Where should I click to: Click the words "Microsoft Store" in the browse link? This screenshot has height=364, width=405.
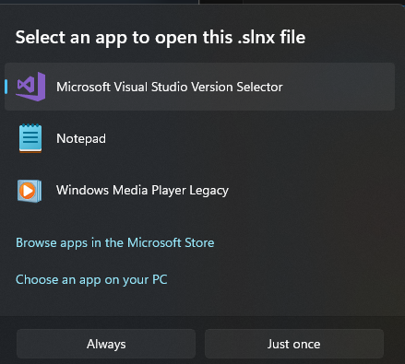(171, 242)
